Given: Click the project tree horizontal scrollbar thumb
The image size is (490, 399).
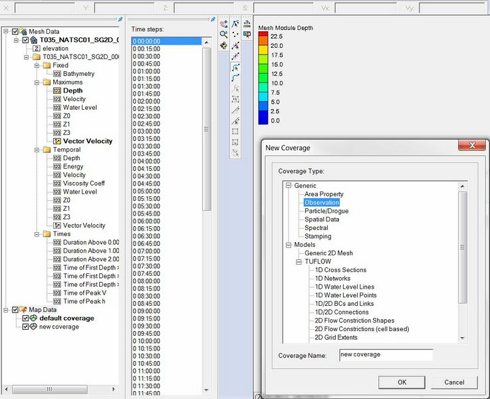Looking at the screenshot, I should tap(50, 389).
